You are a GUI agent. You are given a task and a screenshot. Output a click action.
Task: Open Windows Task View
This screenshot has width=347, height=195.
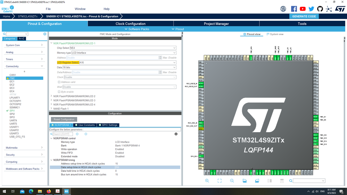[x=13, y=191]
